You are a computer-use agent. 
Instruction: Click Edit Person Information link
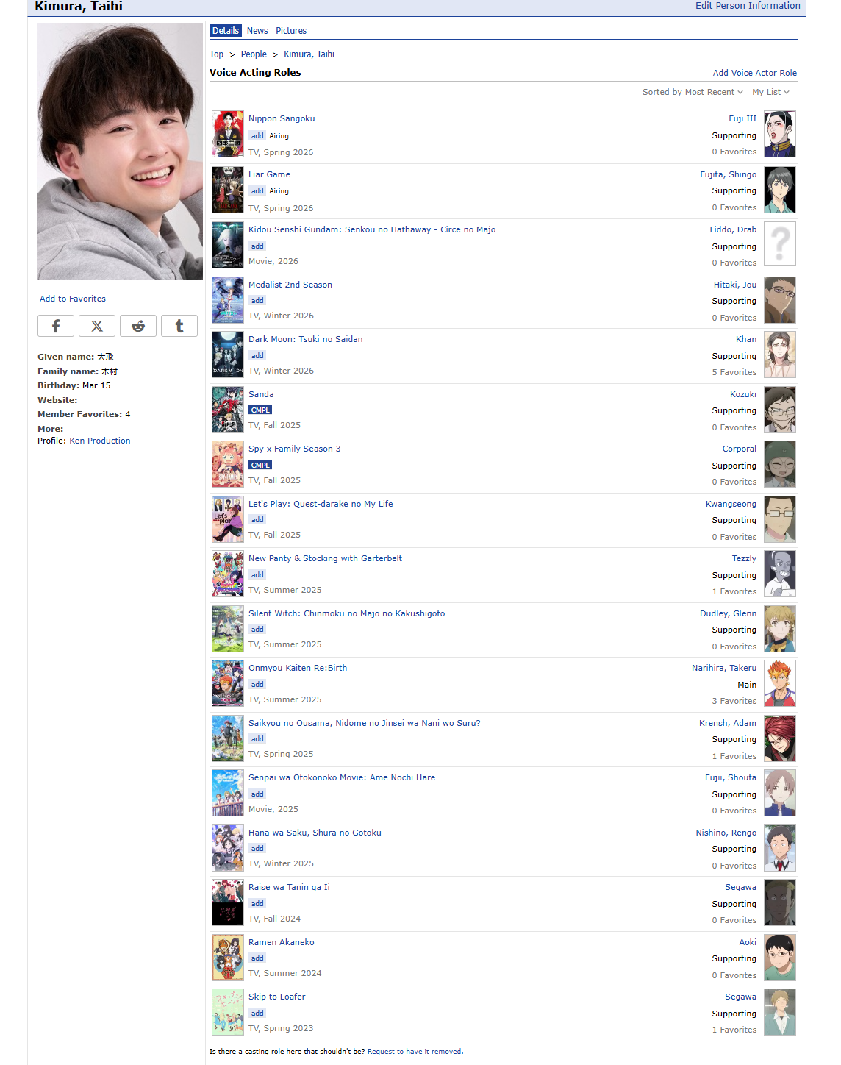tap(748, 6)
